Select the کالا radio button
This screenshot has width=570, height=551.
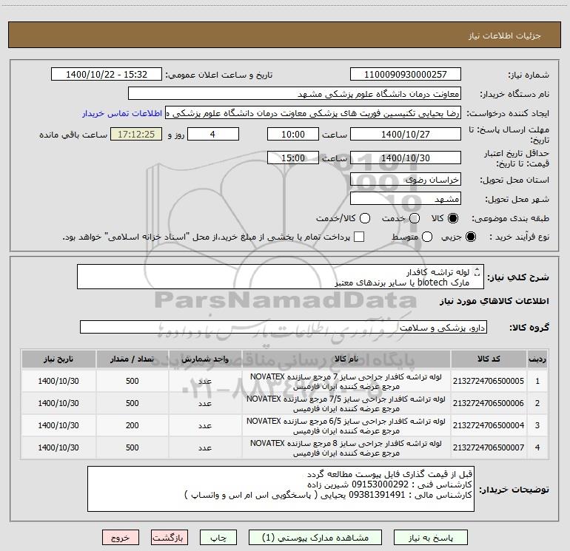click(453, 218)
